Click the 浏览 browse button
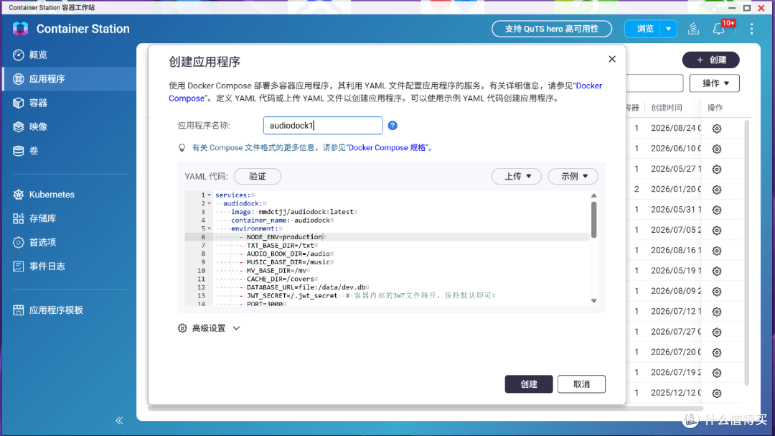 tap(644, 29)
